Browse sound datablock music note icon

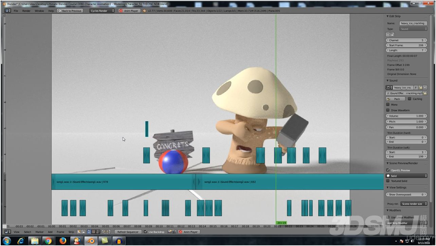[389, 88]
